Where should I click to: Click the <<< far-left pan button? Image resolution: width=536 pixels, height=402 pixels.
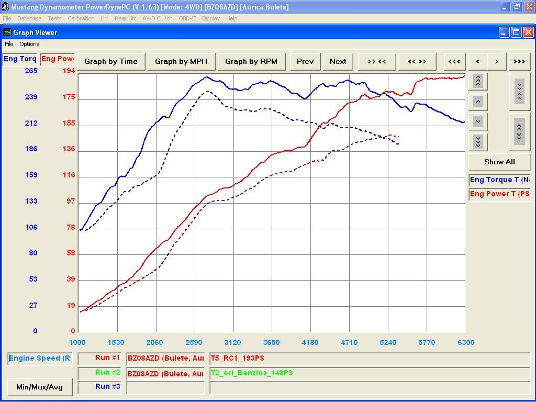[x=454, y=62]
